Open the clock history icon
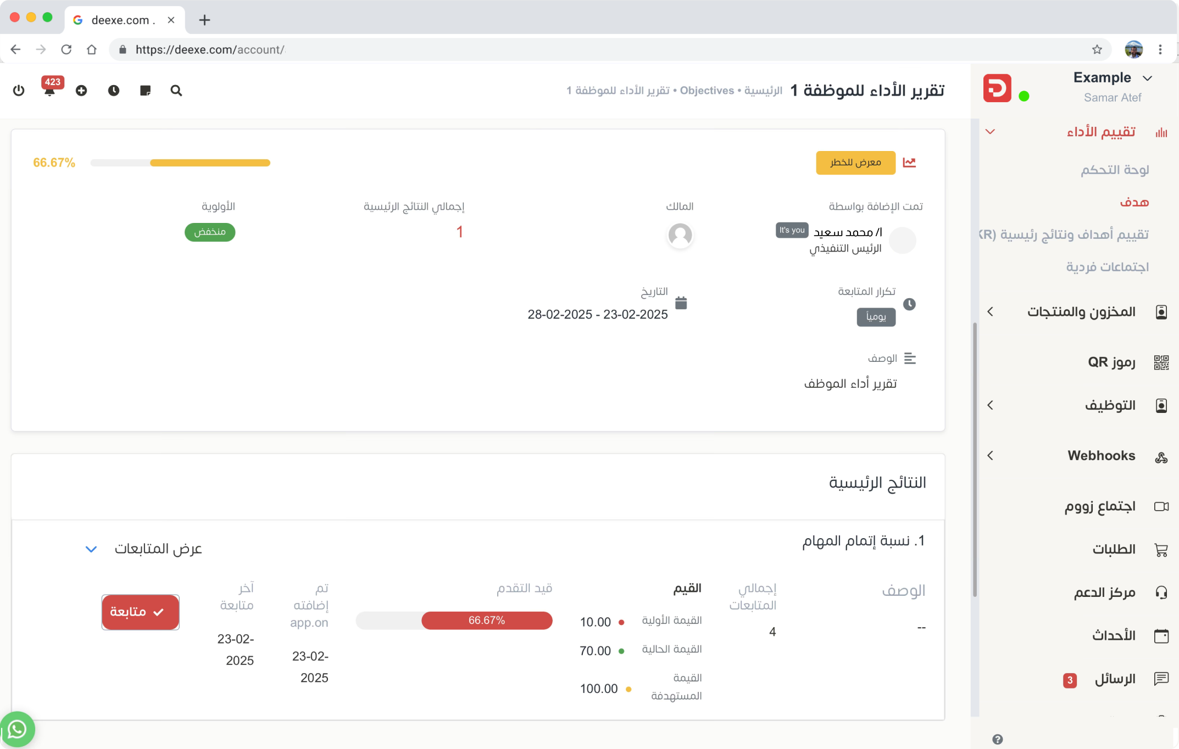 (x=114, y=91)
